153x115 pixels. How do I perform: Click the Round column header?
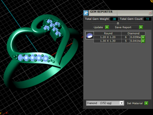108,33
